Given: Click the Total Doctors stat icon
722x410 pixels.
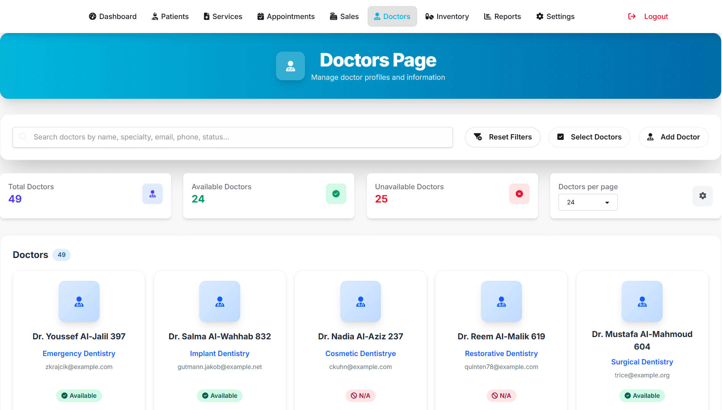Looking at the screenshot, I should point(152,194).
